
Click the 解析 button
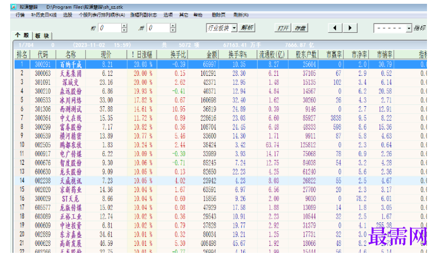click(x=246, y=28)
